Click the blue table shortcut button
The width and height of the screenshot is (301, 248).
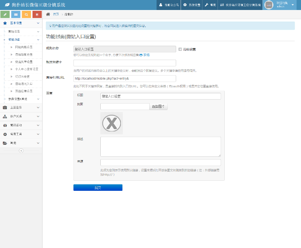[16, 14]
